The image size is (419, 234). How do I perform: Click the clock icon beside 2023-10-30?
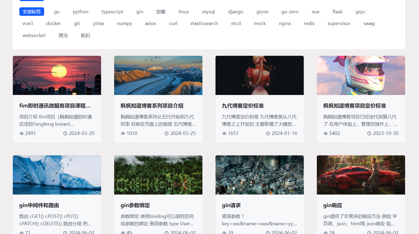coord(369,133)
